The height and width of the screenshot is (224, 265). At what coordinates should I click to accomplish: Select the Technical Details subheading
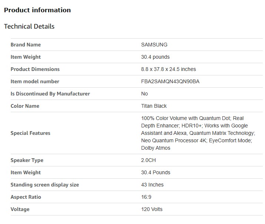click(29, 26)
